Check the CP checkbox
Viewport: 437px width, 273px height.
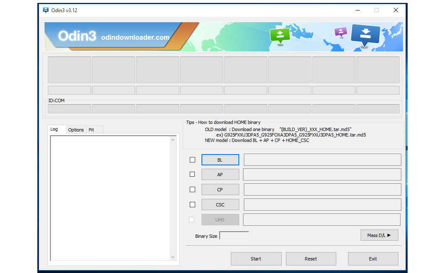pos(192,189)
